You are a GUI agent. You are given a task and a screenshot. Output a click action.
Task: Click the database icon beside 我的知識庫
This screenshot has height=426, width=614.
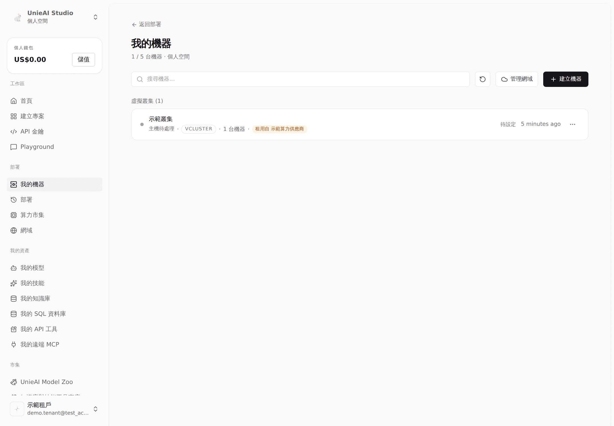coord(14,298)
